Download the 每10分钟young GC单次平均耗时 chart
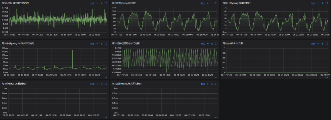 coord(101,44)
